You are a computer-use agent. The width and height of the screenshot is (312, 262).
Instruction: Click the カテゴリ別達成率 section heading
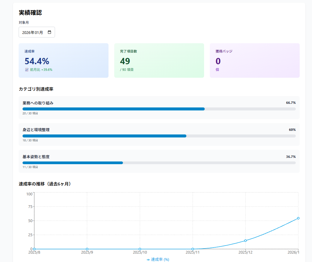(x=36, y=89)
